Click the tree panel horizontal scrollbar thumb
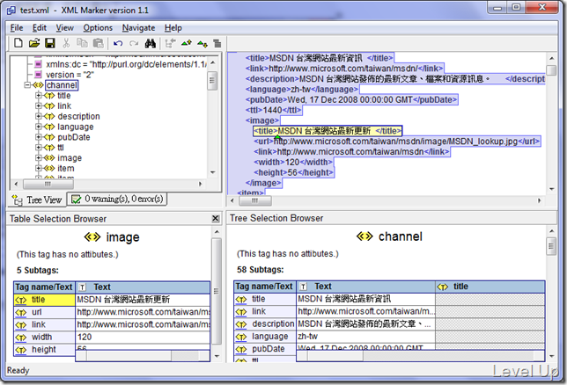Viewport: 567px width, 385px height. (48, 184)
